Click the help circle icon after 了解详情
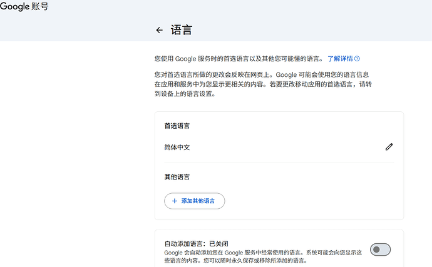This screenshot has height=267, width=432. [357, 59]
